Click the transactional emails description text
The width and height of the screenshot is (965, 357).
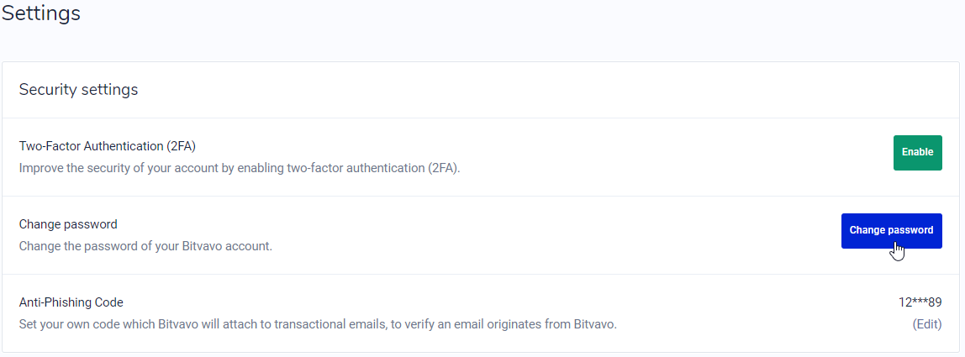318,324
